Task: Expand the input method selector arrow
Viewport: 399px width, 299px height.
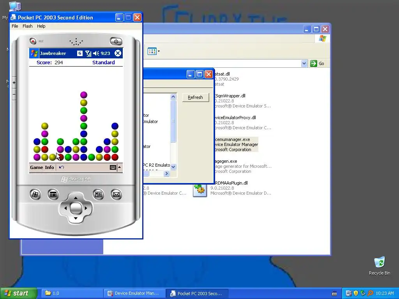Action: pos(120,167)
